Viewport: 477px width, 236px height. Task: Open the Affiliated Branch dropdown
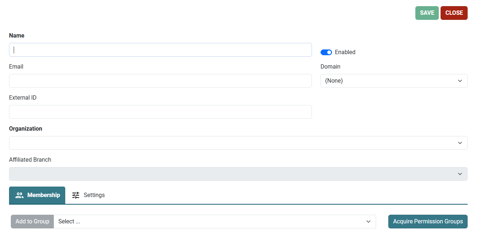point(238,174)
